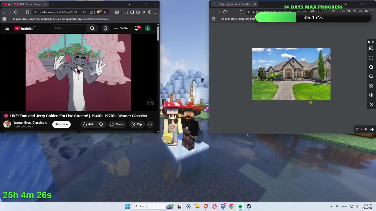
Task: Click the cottage puzzle image
Action: [x=291, y=74]
